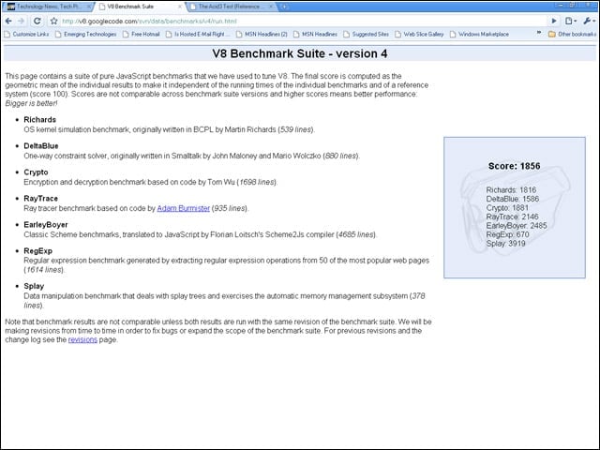This screenshot has height=450, width=600.
Task: Reload the current page
Action: click(x=37, y=21)
